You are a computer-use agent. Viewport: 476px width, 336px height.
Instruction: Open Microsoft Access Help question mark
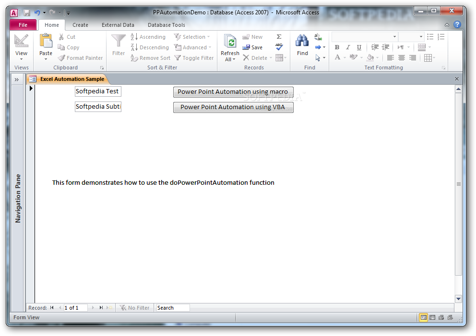coord(457,25)
